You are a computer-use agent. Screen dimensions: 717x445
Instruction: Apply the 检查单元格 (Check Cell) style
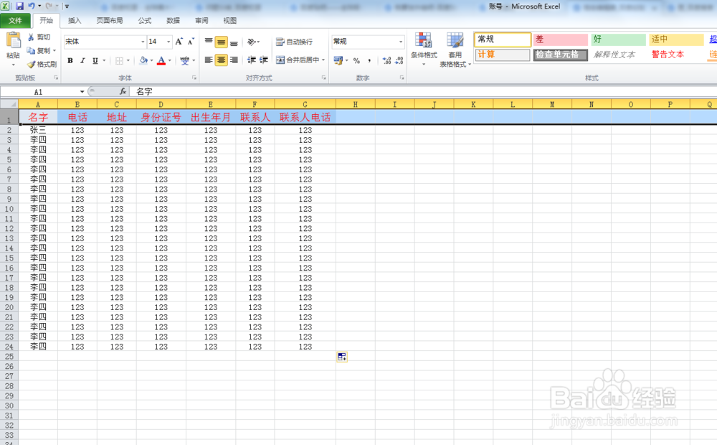560,55
